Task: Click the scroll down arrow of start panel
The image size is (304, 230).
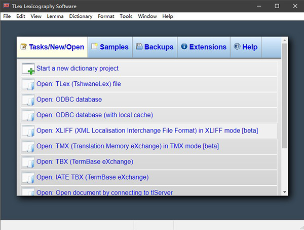Action: point(285,192)
